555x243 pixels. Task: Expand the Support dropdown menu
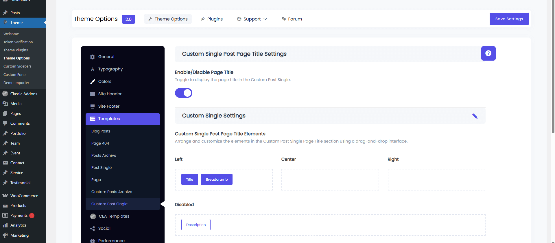pyautogui.click(x=252, y=19)
